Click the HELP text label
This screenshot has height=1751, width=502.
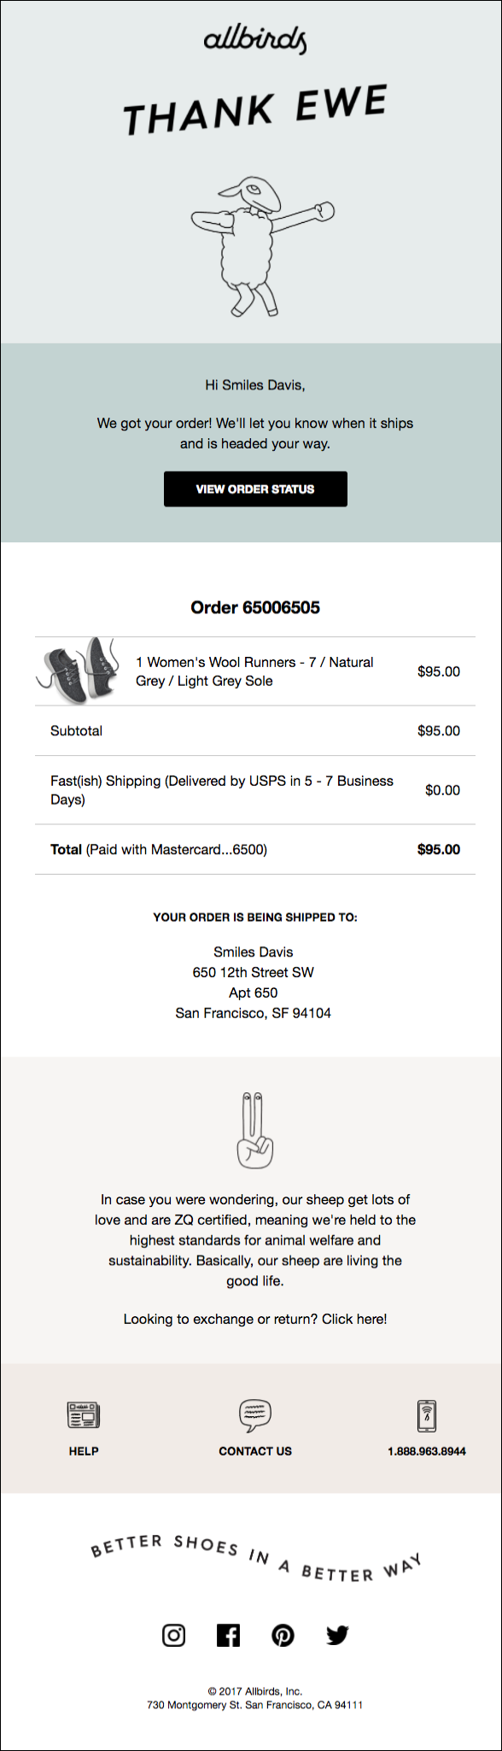[83, 1450]
